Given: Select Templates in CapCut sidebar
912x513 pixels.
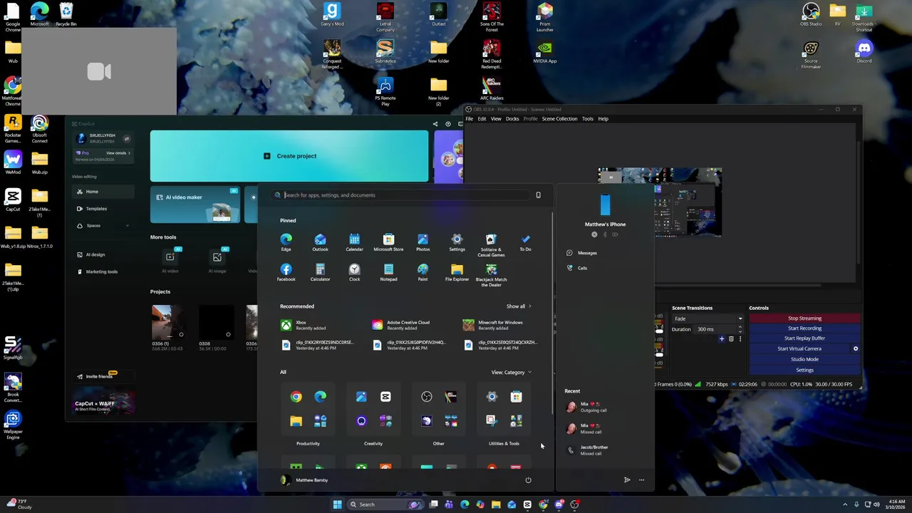Looking at the screenshot, I should coord(104,209).
